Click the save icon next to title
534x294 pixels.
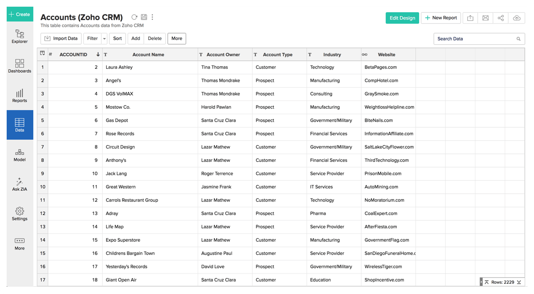[144, 17]
